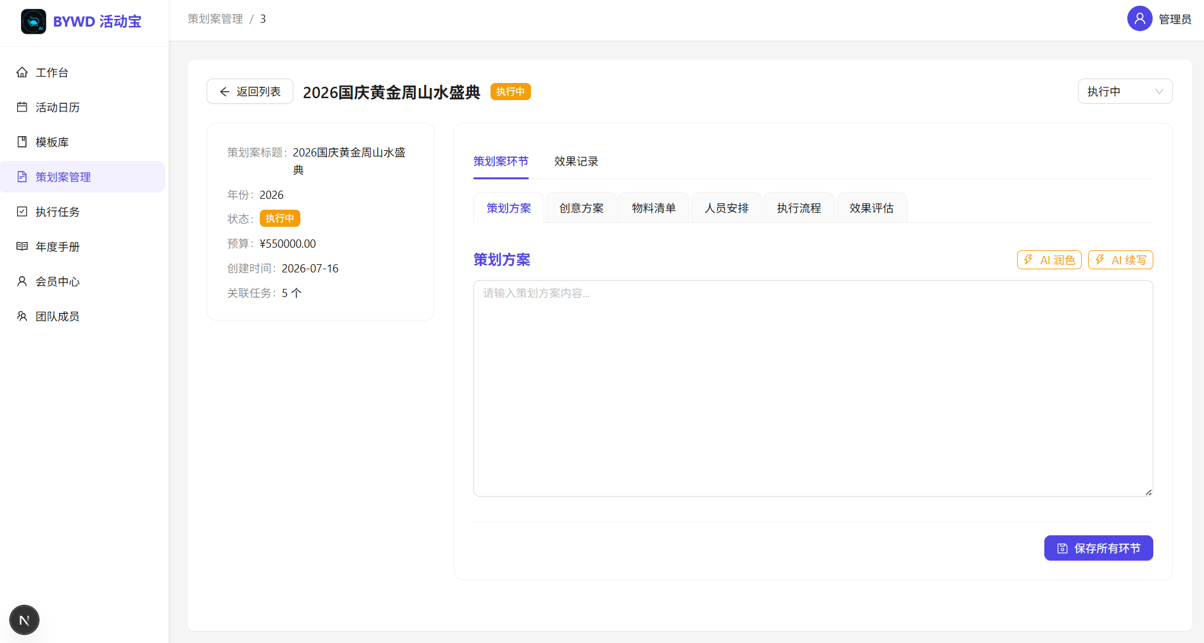This screenshot has width=1204, height=643.
Task: Click the 返回列表 button
Action: click(x=250, y=91)
